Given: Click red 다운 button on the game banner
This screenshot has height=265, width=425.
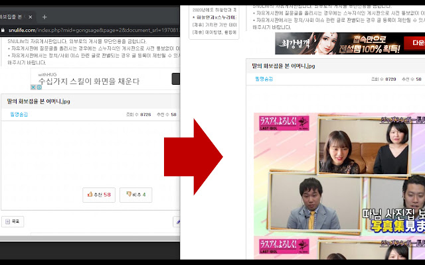Looking at the screenshot, I should tap(414, 43).
